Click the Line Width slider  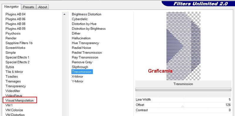point(183,99)
